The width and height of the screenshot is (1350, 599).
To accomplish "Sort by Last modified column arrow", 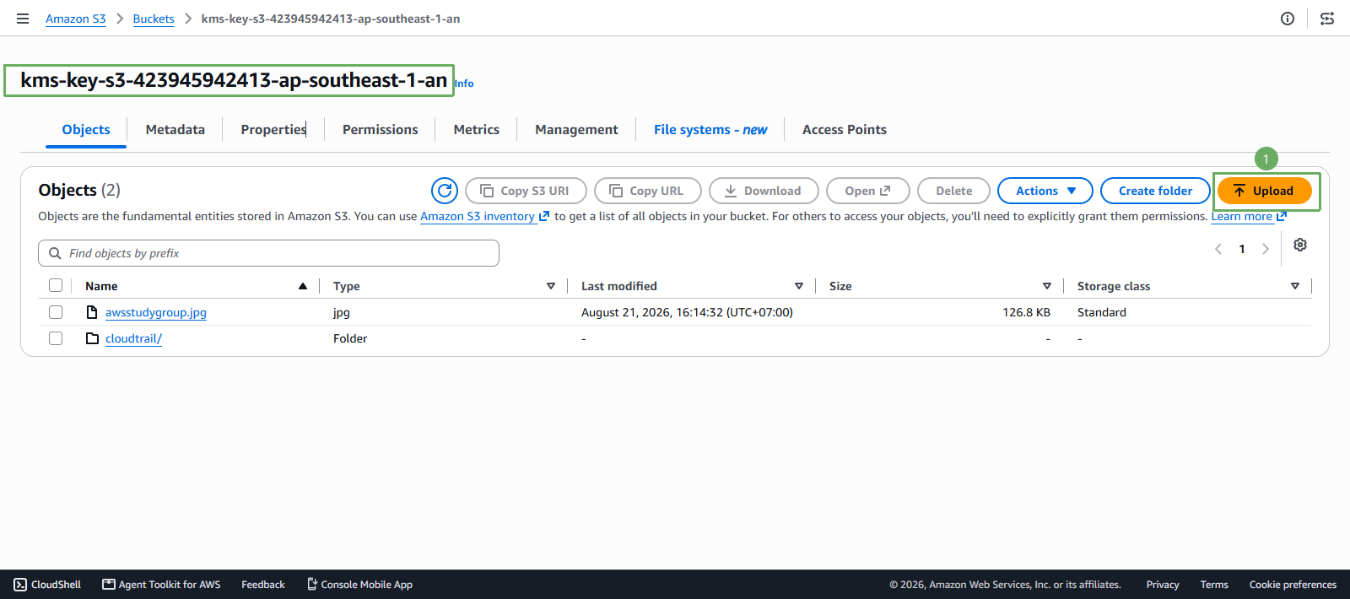I will (x=799, y=286).
